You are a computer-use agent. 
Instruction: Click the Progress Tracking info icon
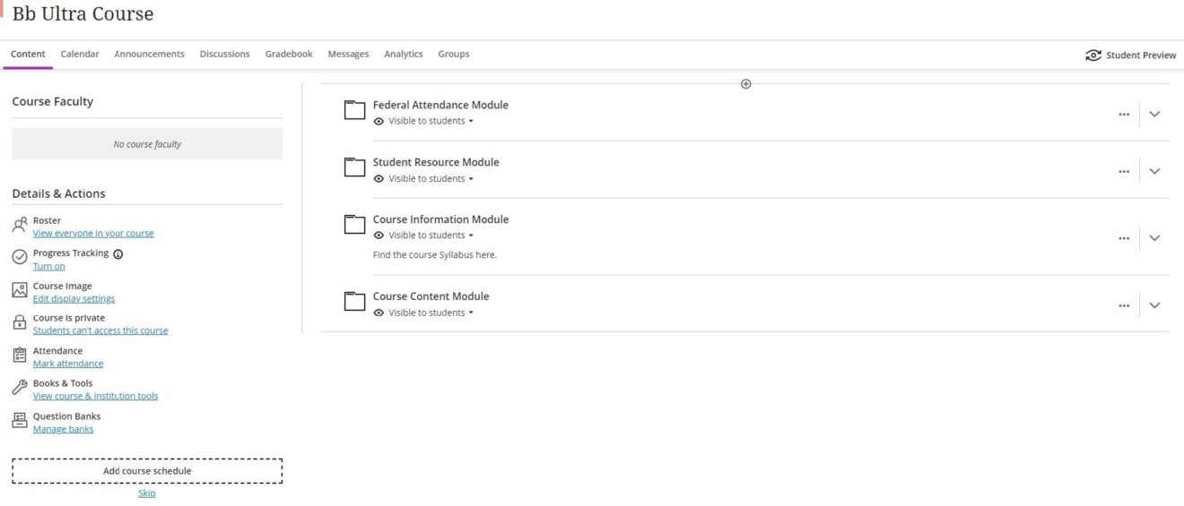pyautogui.click(x=118, y=253)
